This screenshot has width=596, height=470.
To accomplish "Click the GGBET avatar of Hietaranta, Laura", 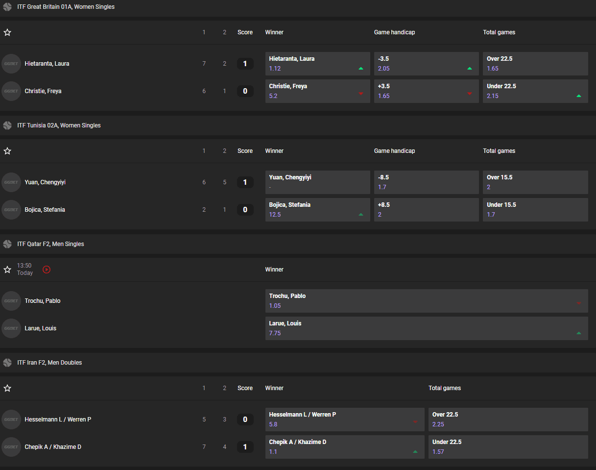I will point(11,64).
